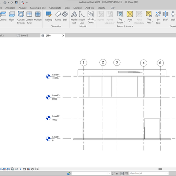Screen dimensions: 176x176
Task: Select the Mullion tool
Action: [x=38, y=16]
